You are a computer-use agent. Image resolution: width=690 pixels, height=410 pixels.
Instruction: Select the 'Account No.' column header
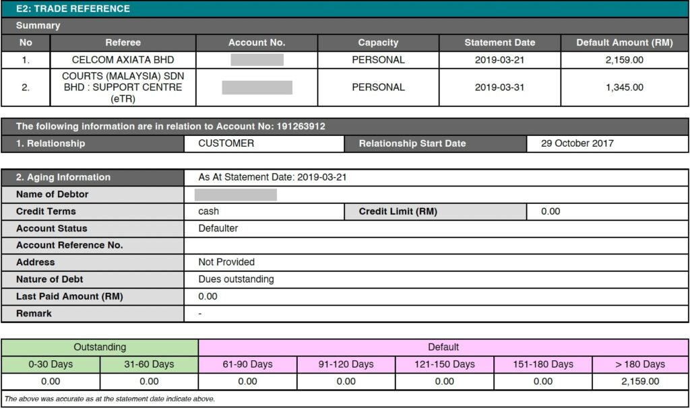point(257,42)
